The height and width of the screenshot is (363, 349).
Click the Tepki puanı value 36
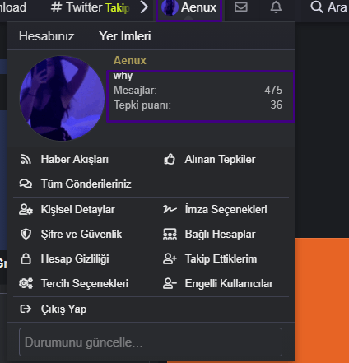coord(277,105)
